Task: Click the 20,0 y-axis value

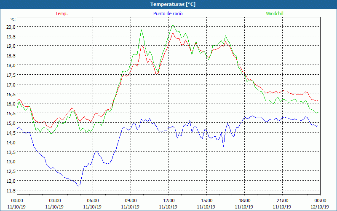Action: pyautogui.click(x=11, y=27)
